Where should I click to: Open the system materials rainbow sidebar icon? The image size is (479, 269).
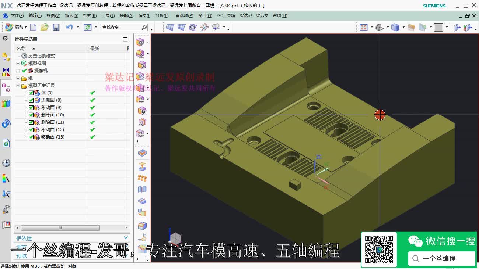coord(6,179)
